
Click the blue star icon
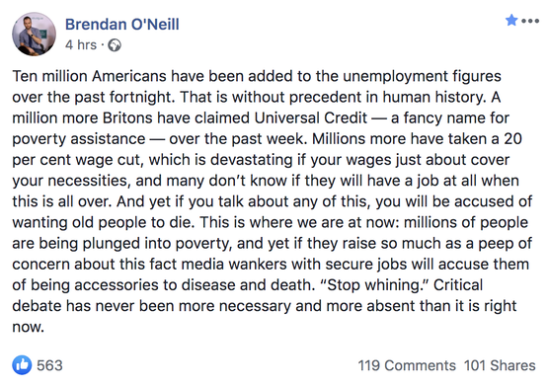click(511, 21)
